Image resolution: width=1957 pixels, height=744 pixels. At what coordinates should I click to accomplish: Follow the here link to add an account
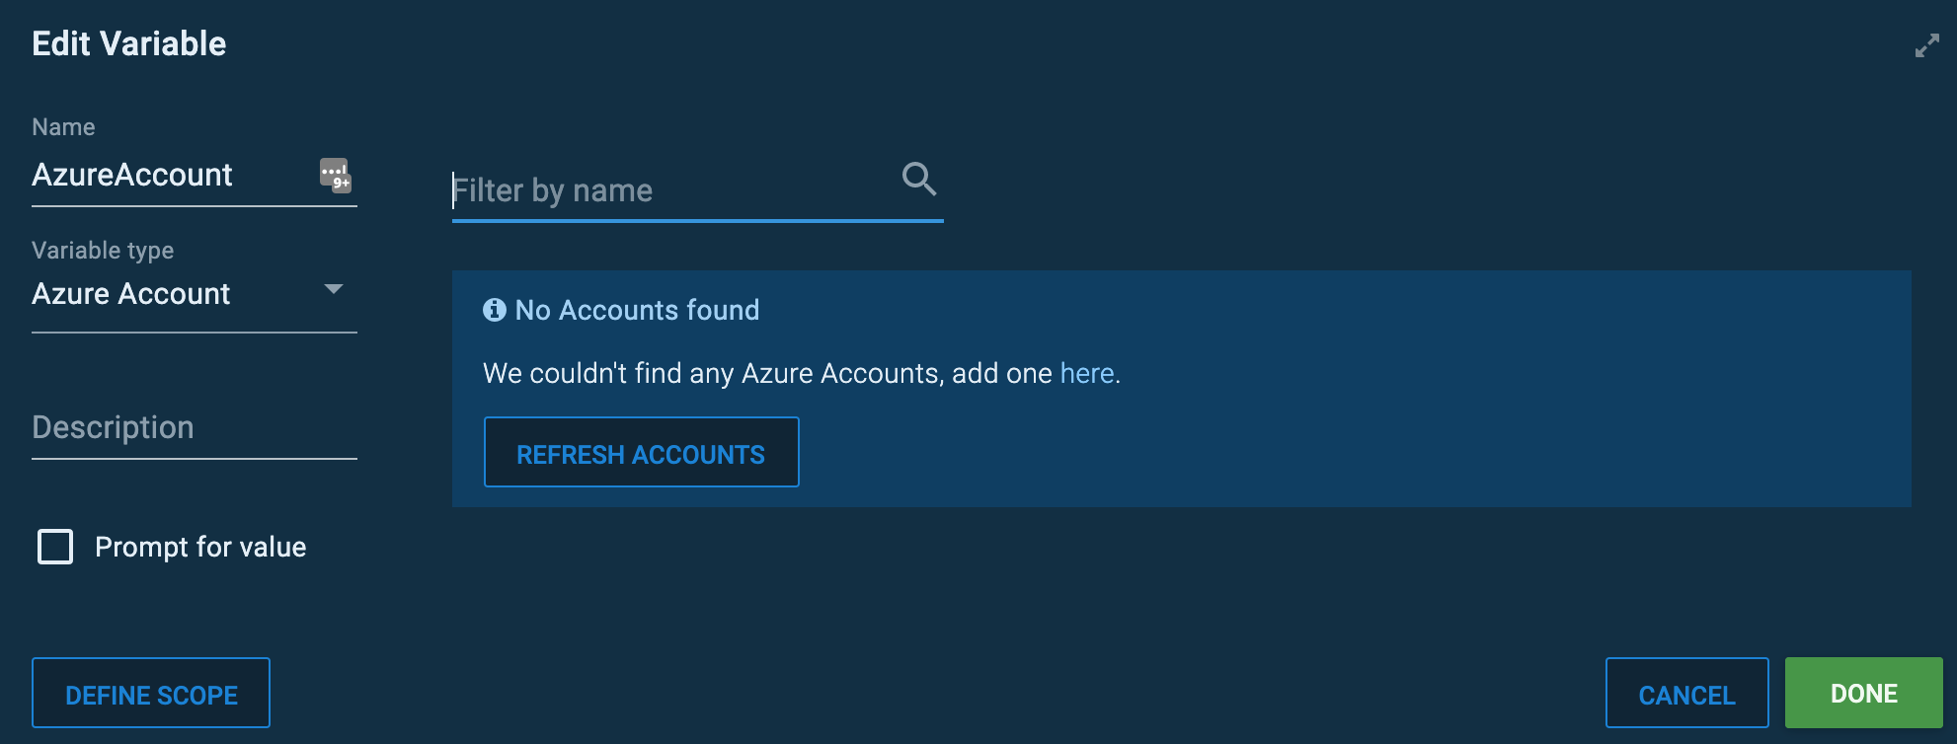[1086, 373]
